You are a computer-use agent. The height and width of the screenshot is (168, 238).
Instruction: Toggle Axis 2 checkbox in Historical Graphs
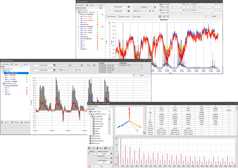[161, 10]
